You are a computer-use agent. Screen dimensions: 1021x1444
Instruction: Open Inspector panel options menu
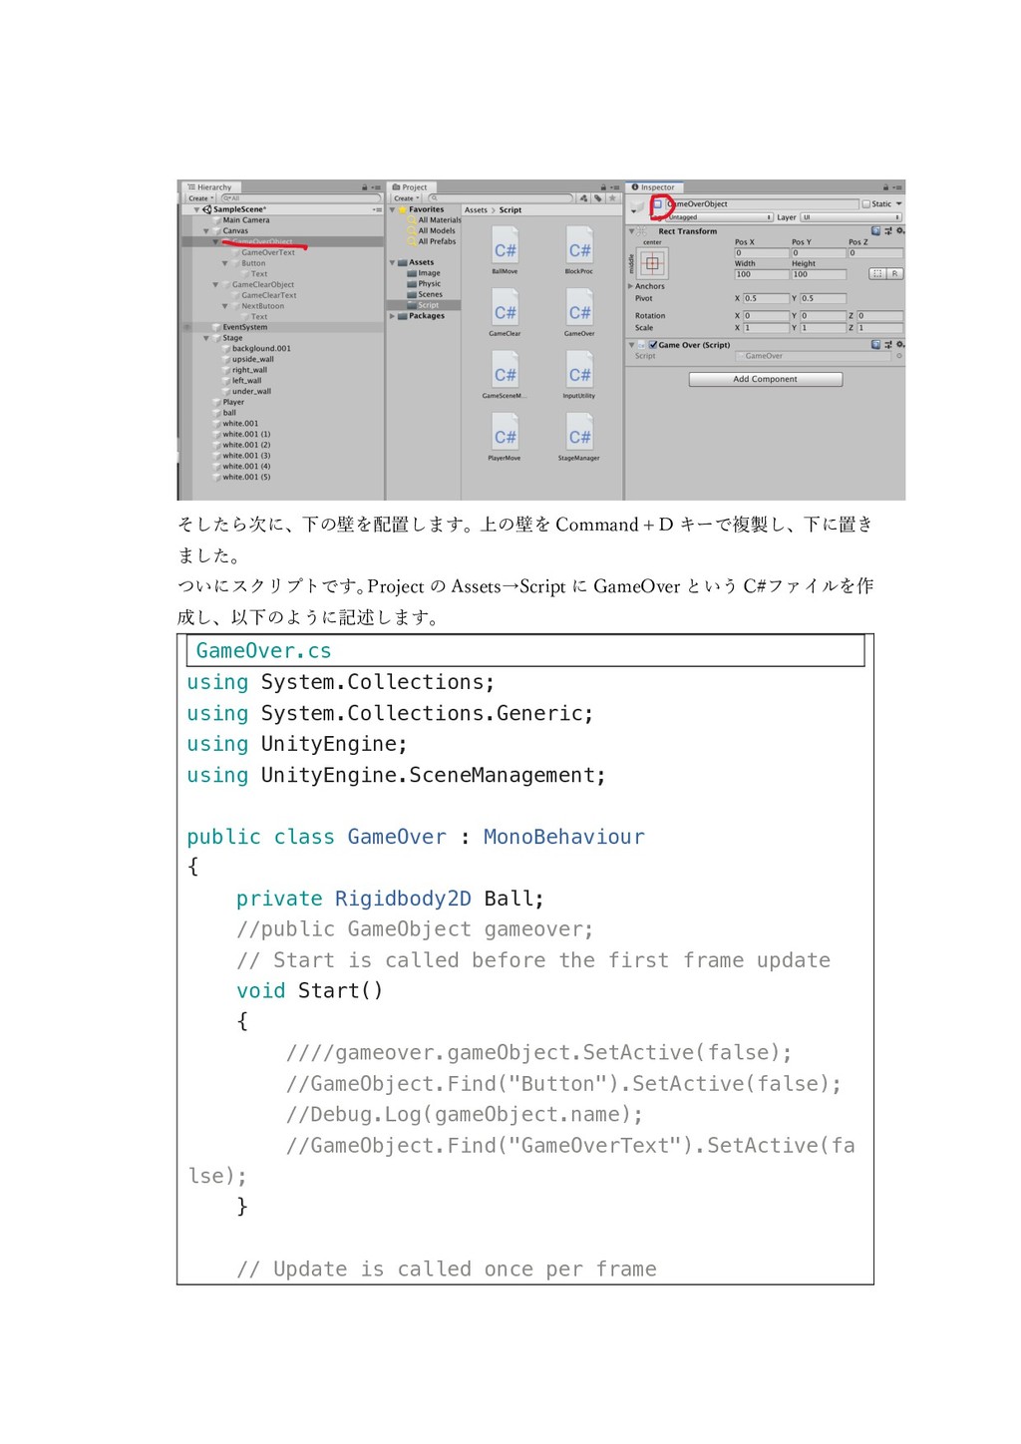(897, 187)
